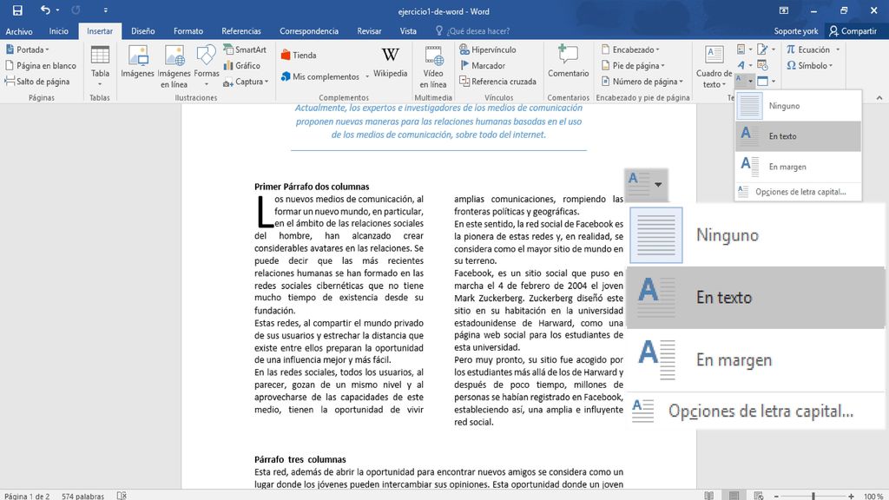Screen dimensions: 889x500
Task: Add a Marcador bookmark
Action: point(483,65)
